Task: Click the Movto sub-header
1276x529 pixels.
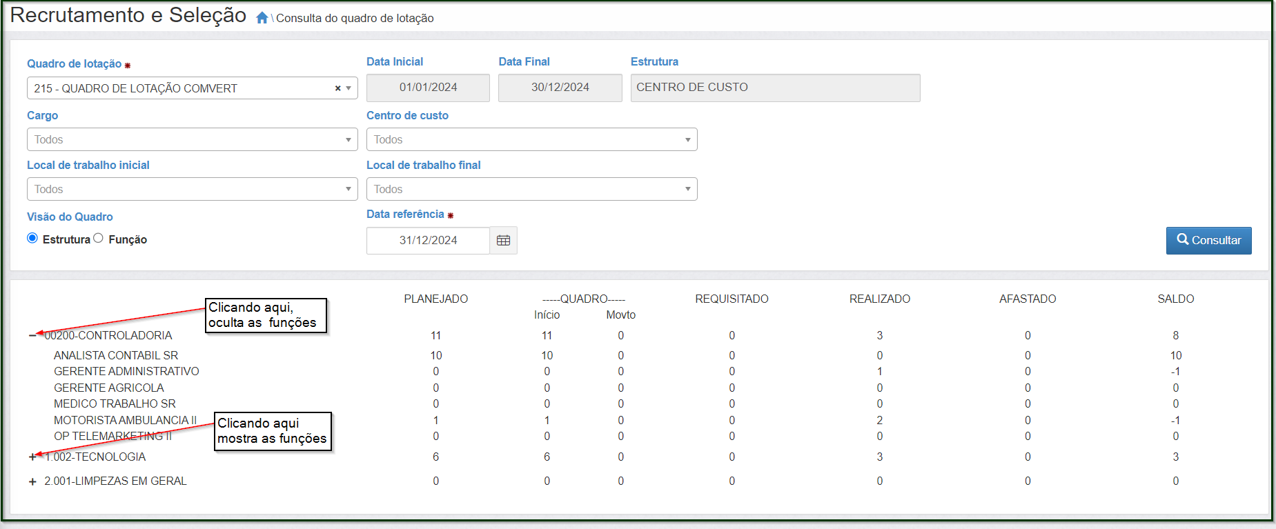Action: pos(621,315)
